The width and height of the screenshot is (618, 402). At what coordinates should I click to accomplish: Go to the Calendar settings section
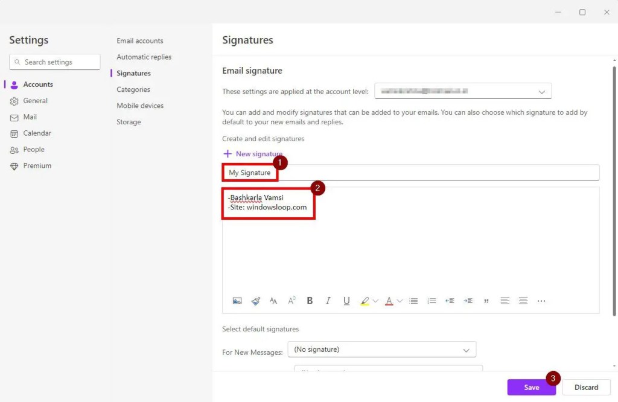coord(36,133)
